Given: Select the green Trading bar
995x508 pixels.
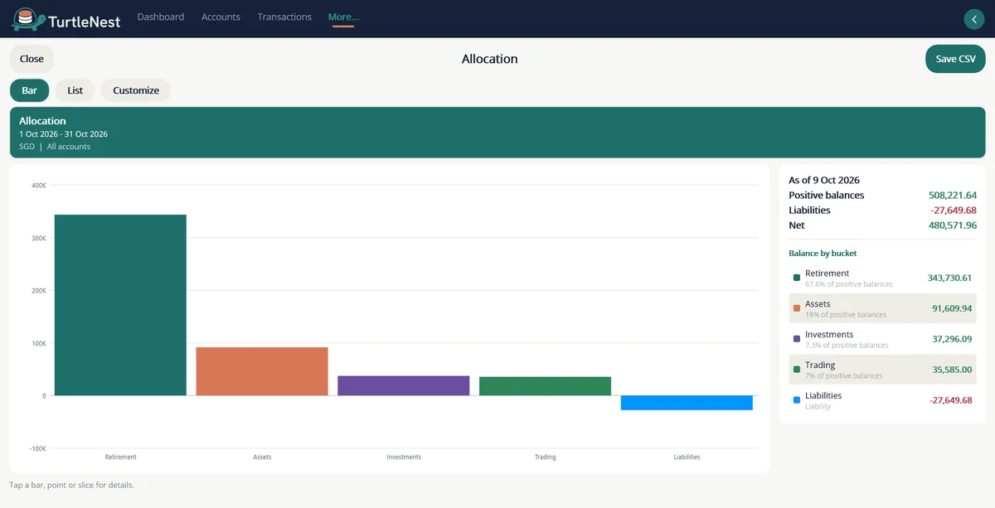Looking at the screenshot, I should pos(545,386).
